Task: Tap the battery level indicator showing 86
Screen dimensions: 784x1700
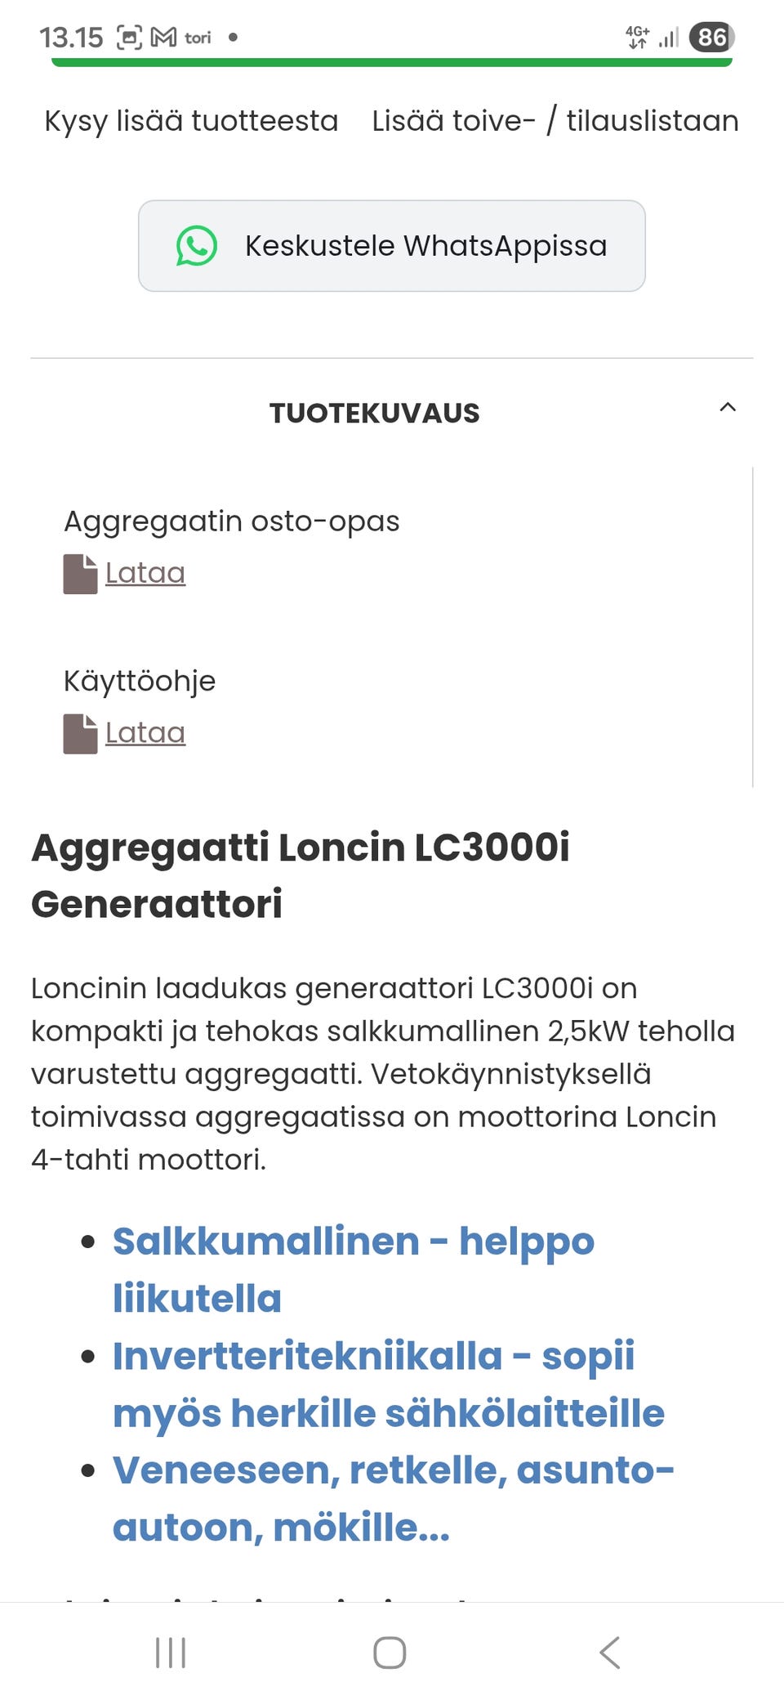Action: [711, 37]
